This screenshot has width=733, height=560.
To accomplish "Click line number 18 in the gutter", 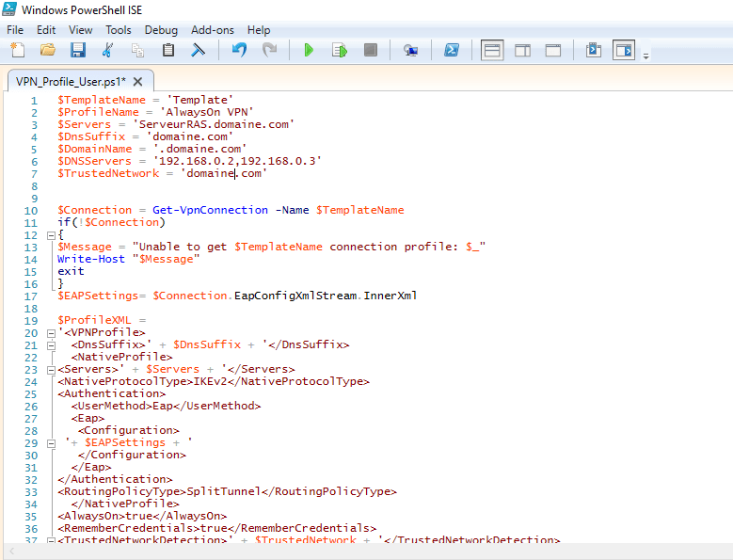I will click(x=31, y=309).
